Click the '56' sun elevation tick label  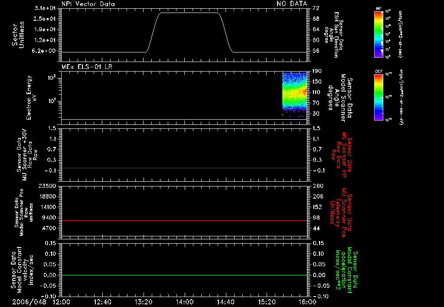316,51
